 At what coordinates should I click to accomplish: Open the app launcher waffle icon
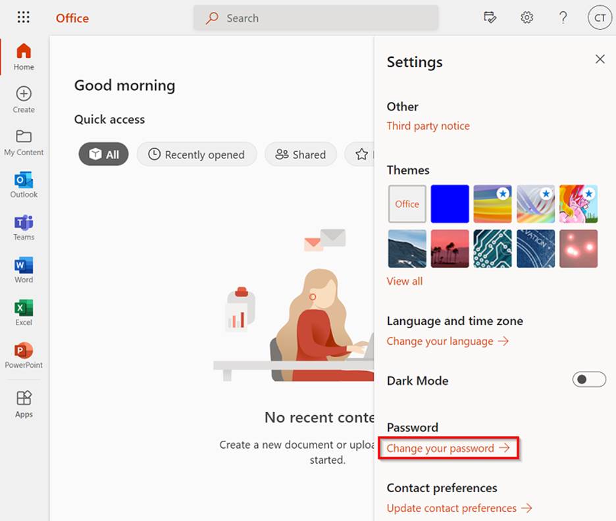coord(23,18)
